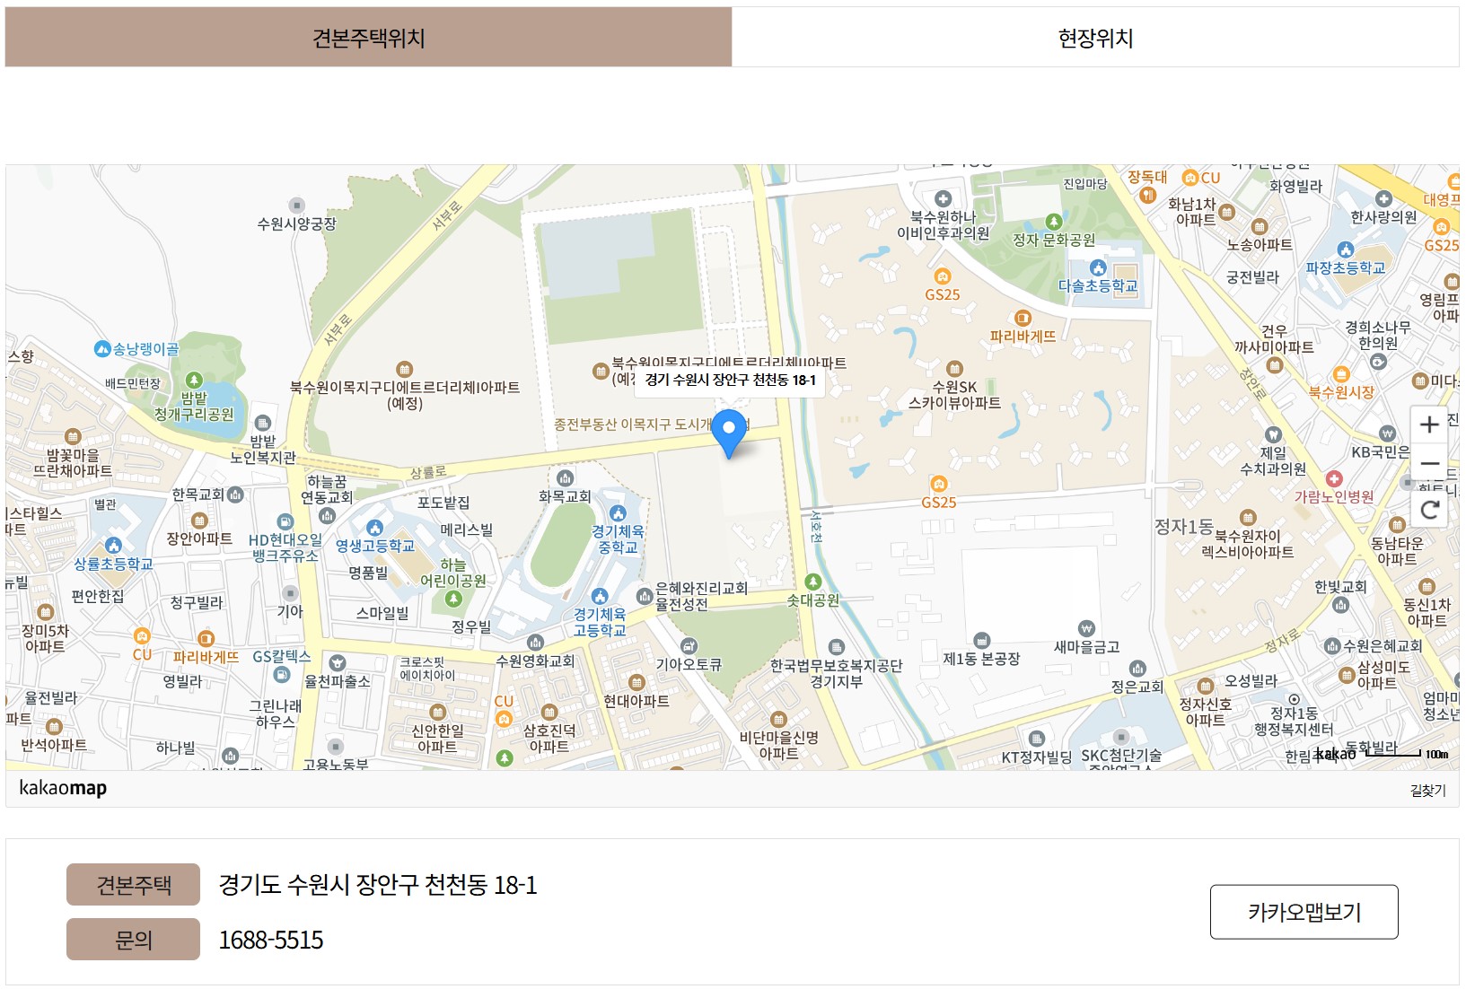Click the 수원시양궁장 map icon

[x=297, y=206]
